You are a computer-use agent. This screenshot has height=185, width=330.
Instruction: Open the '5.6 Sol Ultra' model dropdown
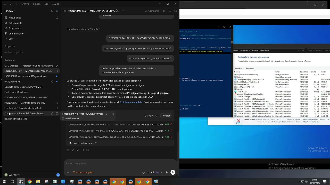pyautogui.click(x=154, y=172)
